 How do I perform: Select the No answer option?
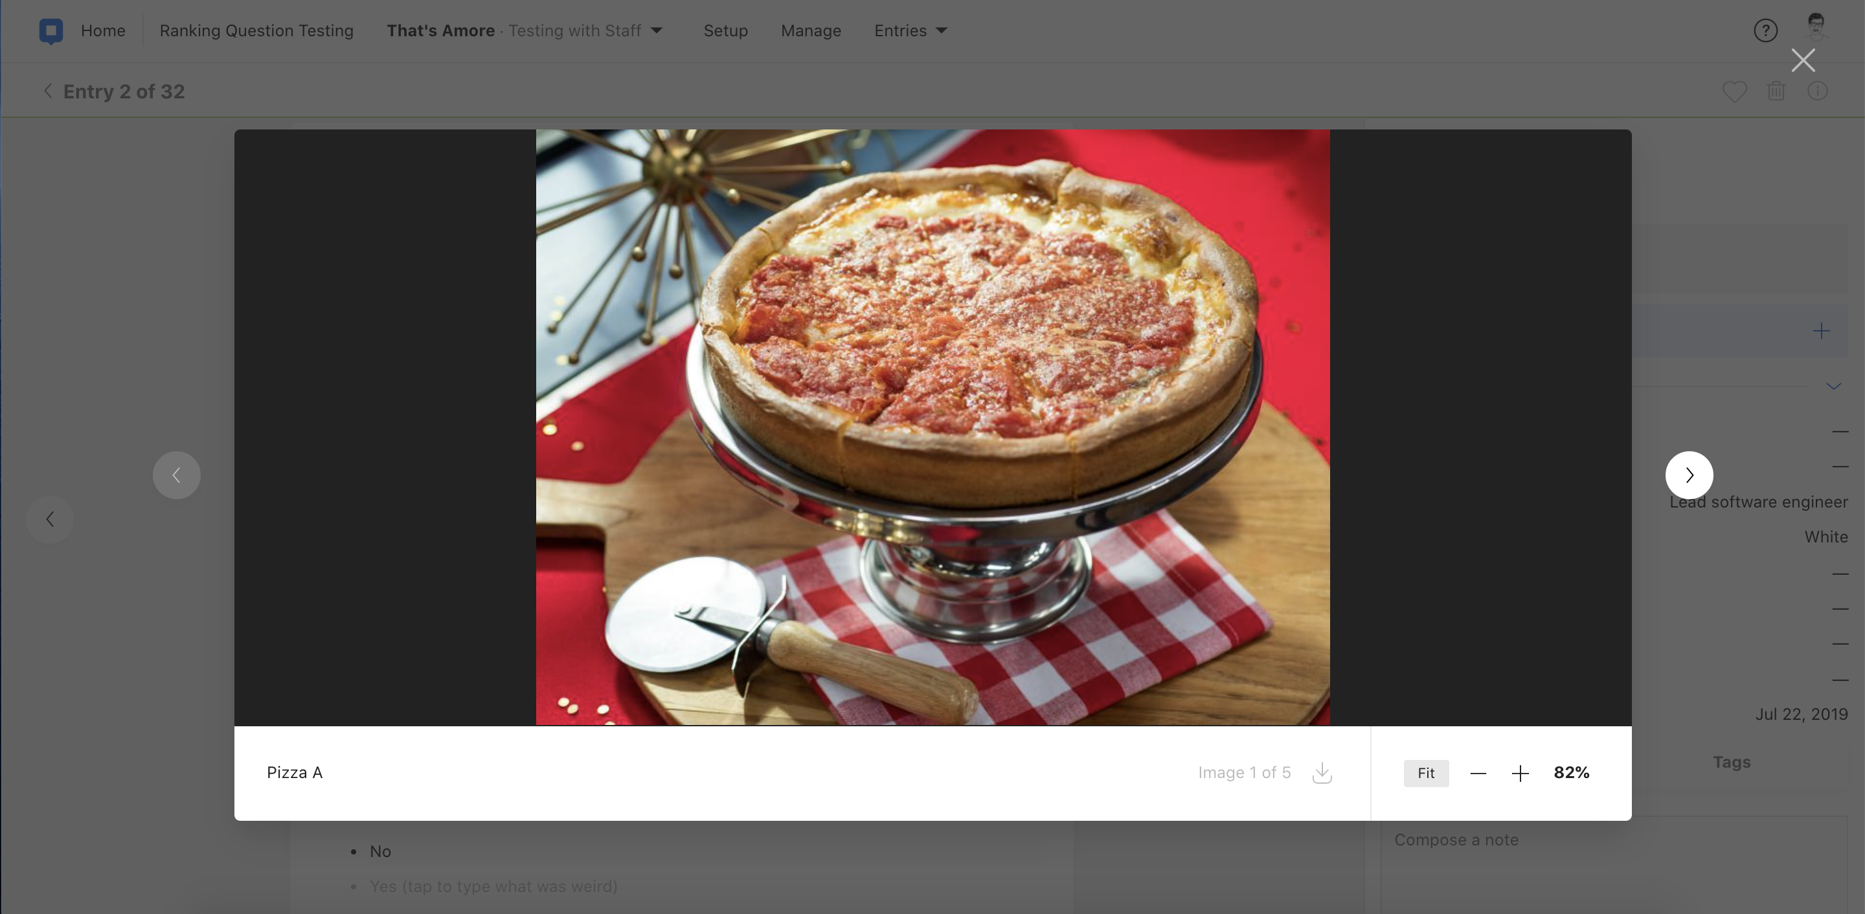[380, 851]
